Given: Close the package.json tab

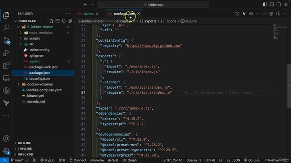Looking at the screenshot, I should point(139,14).
